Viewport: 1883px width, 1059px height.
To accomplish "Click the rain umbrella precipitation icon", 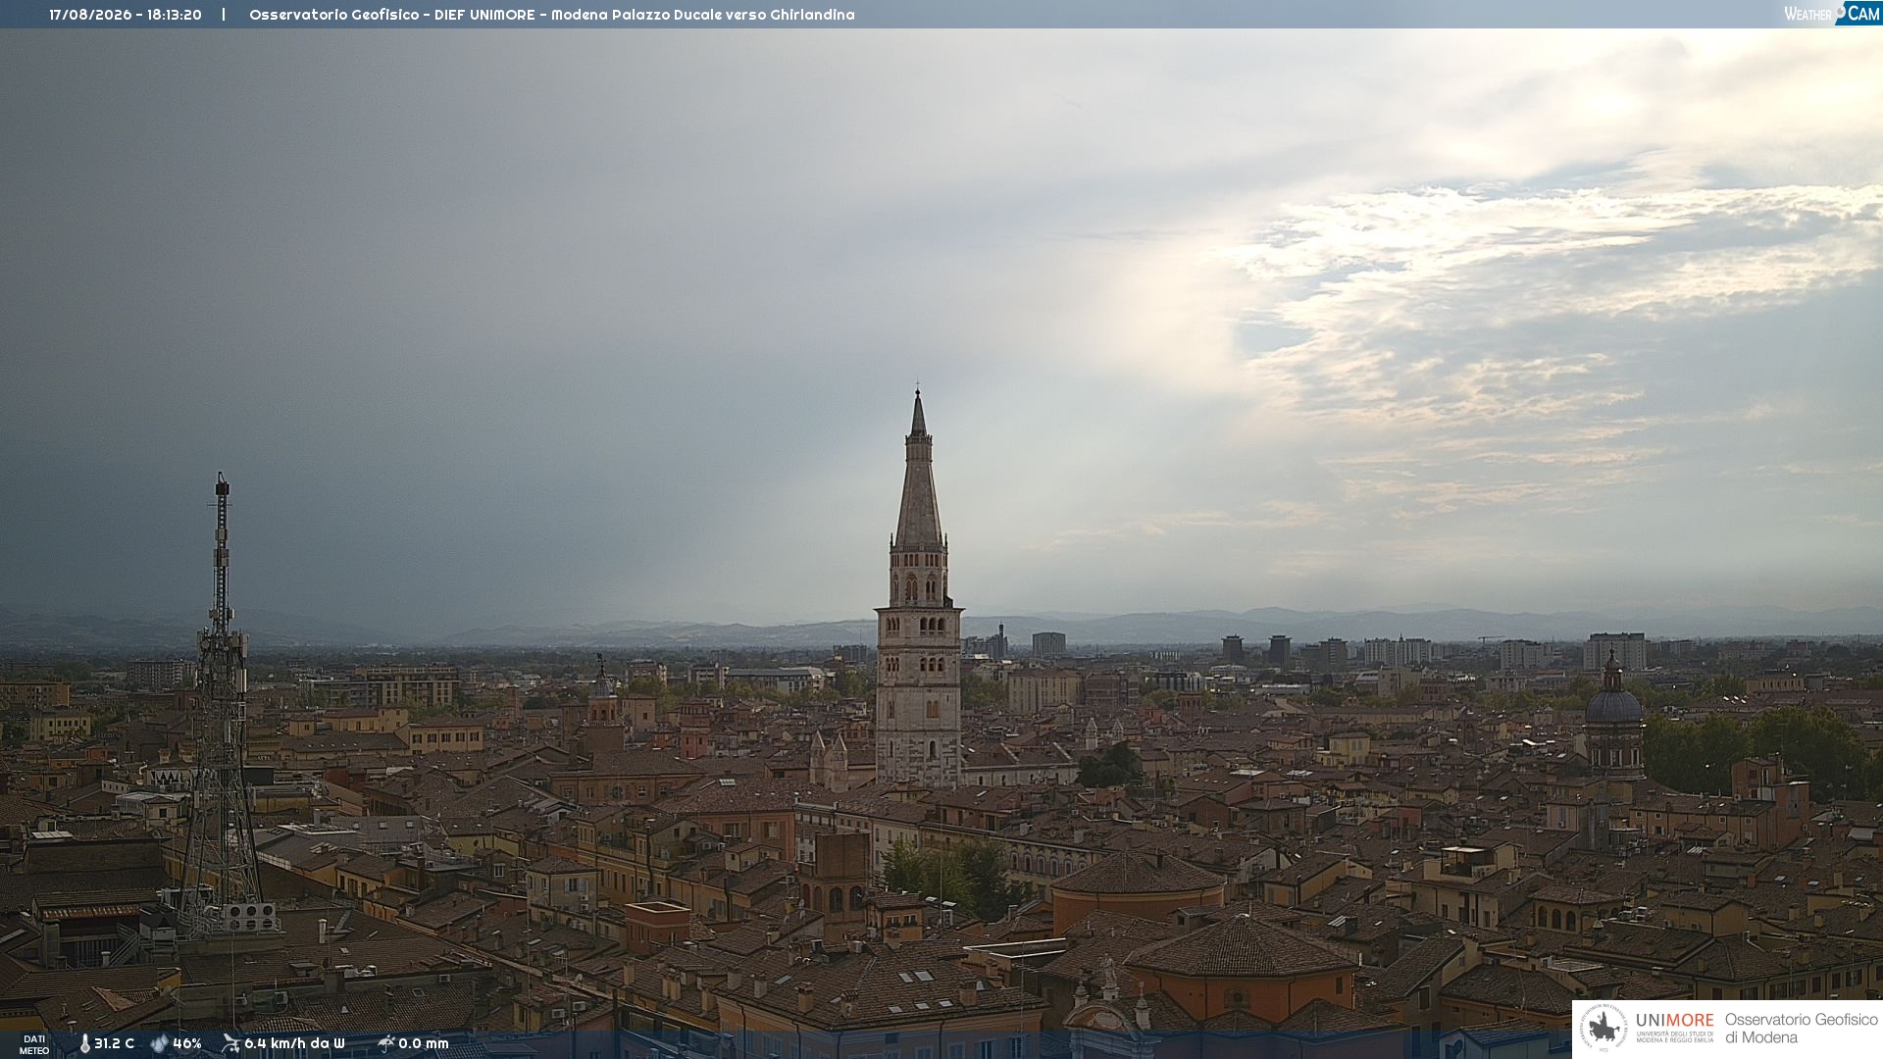I will pos(385,1043).
